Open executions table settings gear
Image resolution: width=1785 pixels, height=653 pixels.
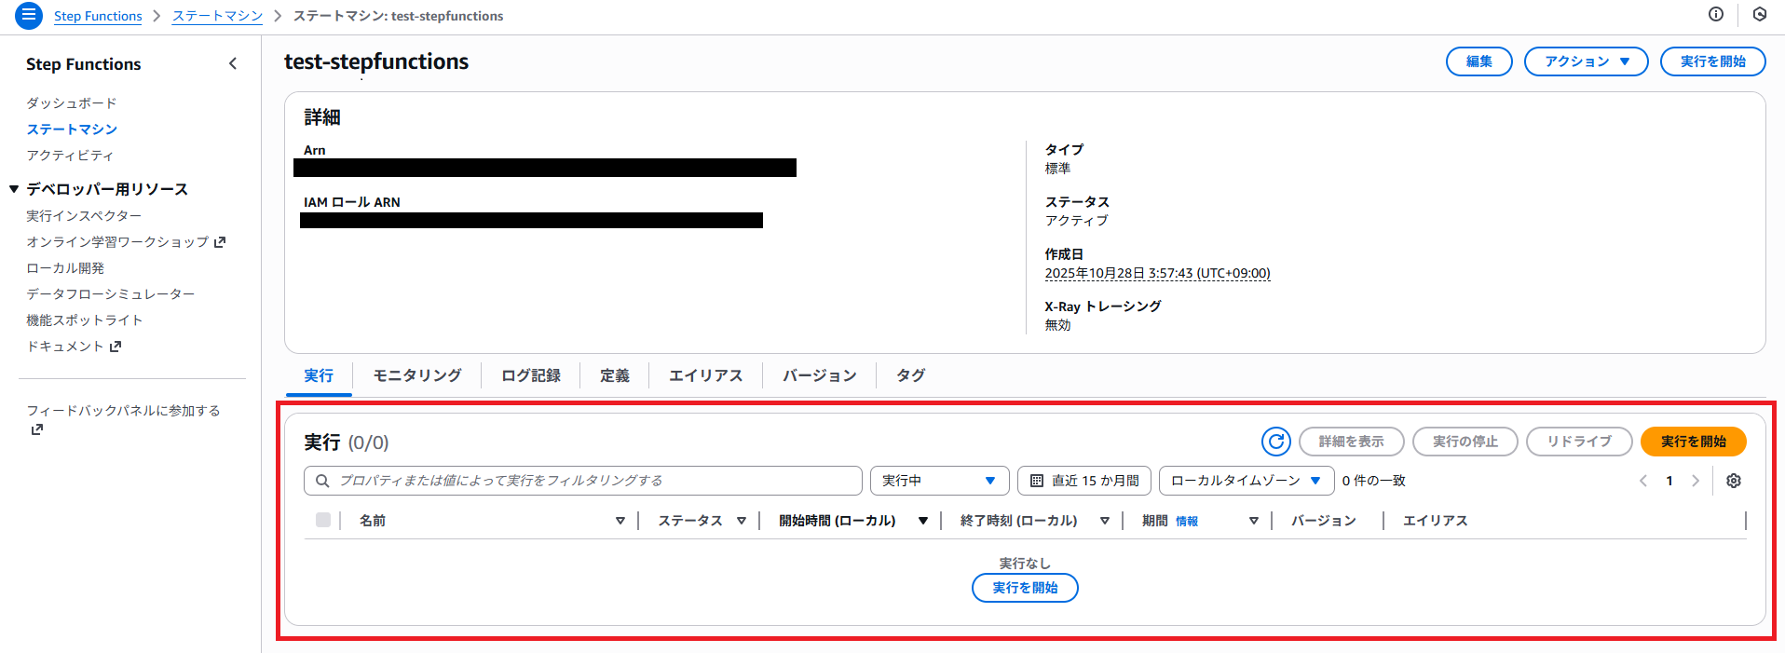1733,481
